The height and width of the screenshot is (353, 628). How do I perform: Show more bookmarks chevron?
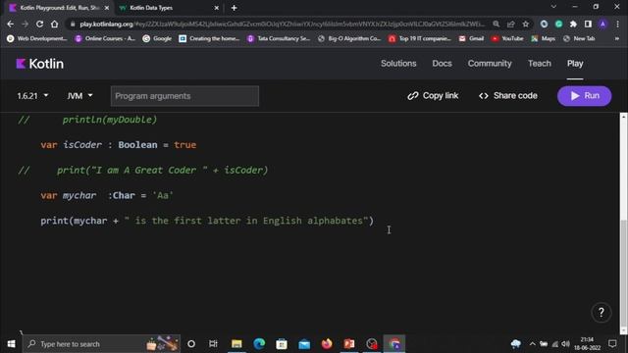tap(617, 38)
